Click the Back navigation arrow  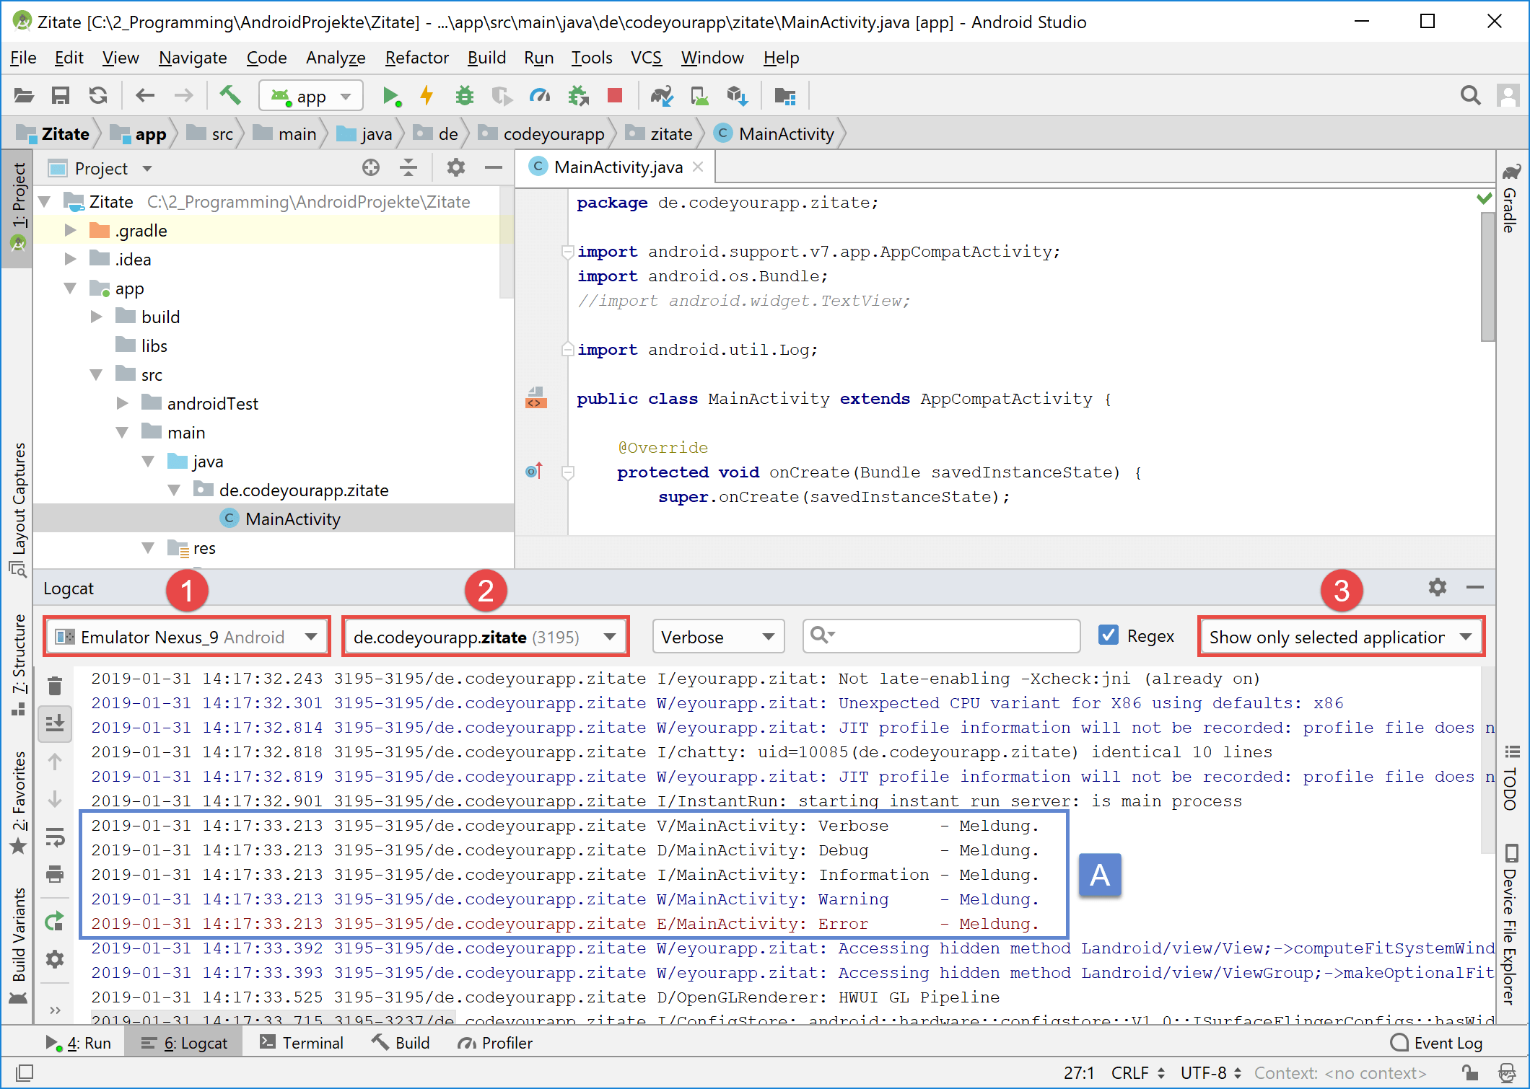(145, 95)
